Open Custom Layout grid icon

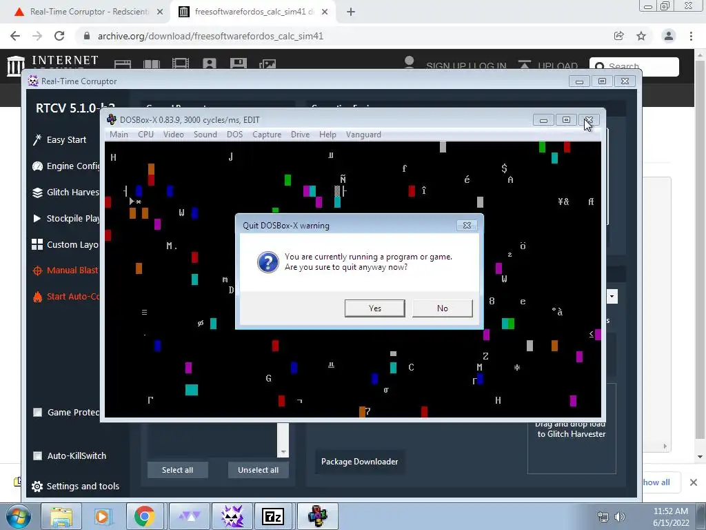(x=37, y=244)
